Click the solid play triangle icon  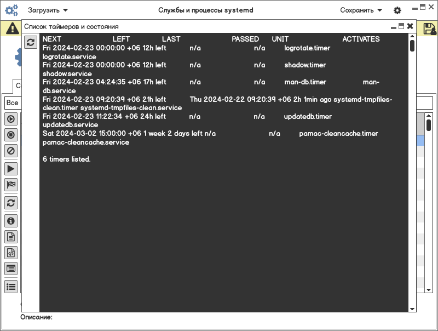click(11, 169)
